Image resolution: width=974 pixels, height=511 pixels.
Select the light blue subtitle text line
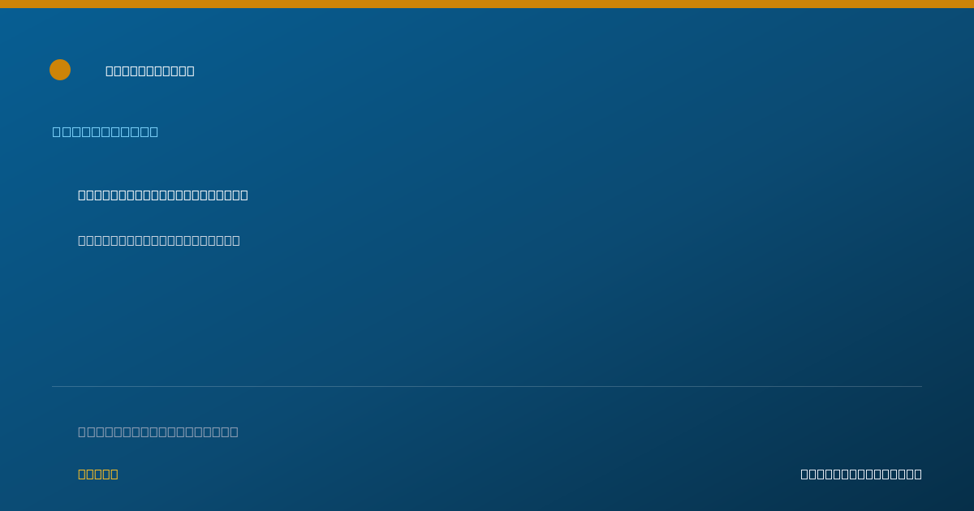(106, 131)
